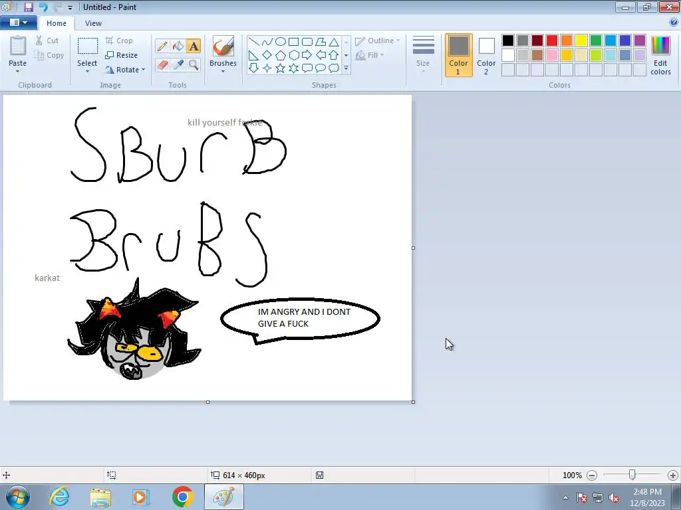The width and height of the screenshot is (681, 510).
Task: Choose the Six-point star shape
Action: [294, 68]
